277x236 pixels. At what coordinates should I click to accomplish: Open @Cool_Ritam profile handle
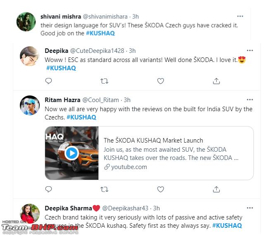[x=100, y=100]
